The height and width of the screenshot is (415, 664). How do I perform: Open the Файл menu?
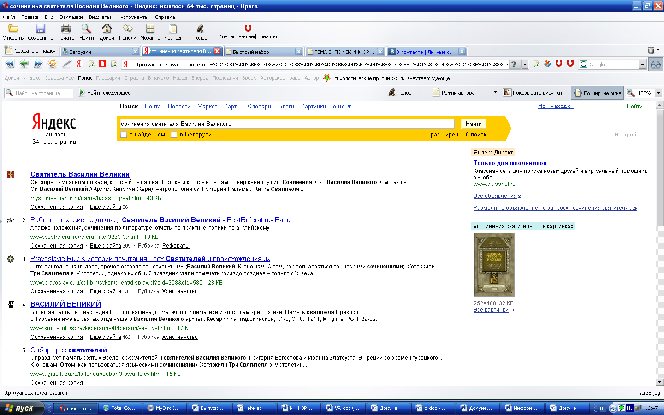[9, 17]
